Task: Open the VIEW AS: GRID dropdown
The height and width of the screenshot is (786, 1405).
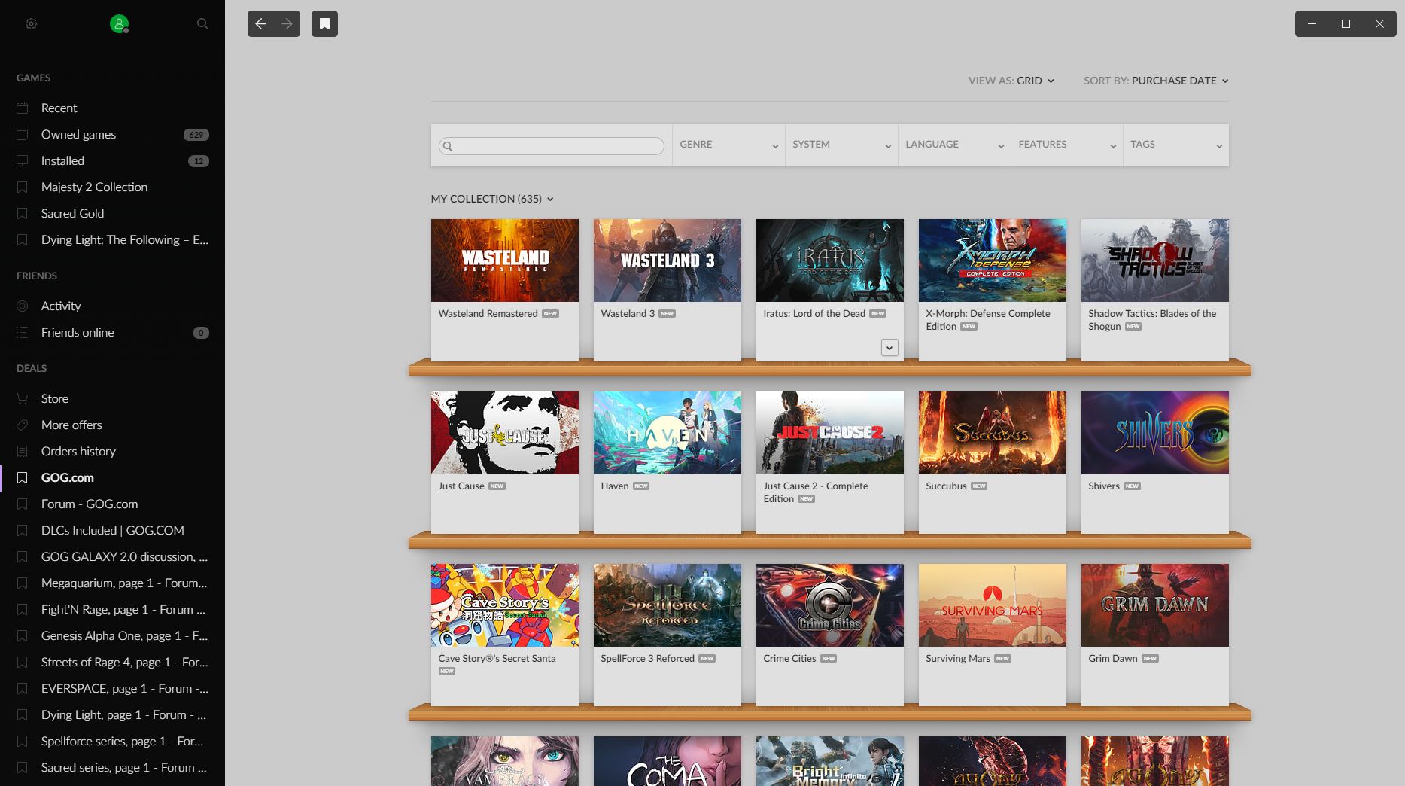Action: [x=1011, y=81]
